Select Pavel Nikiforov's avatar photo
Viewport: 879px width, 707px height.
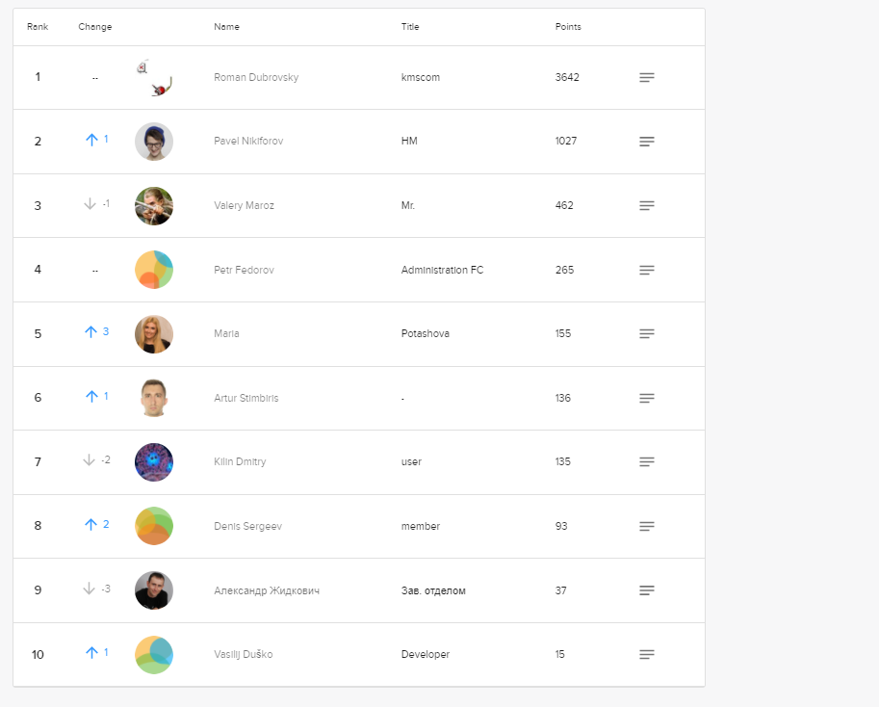click(154, 142)
